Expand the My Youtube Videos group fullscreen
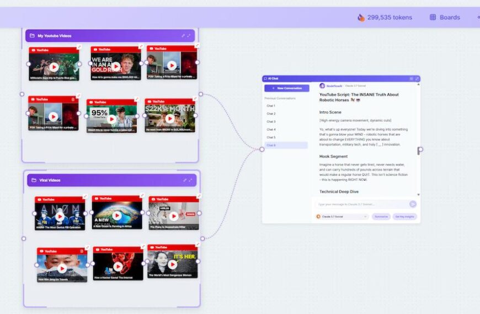 (x=189, y=36)
